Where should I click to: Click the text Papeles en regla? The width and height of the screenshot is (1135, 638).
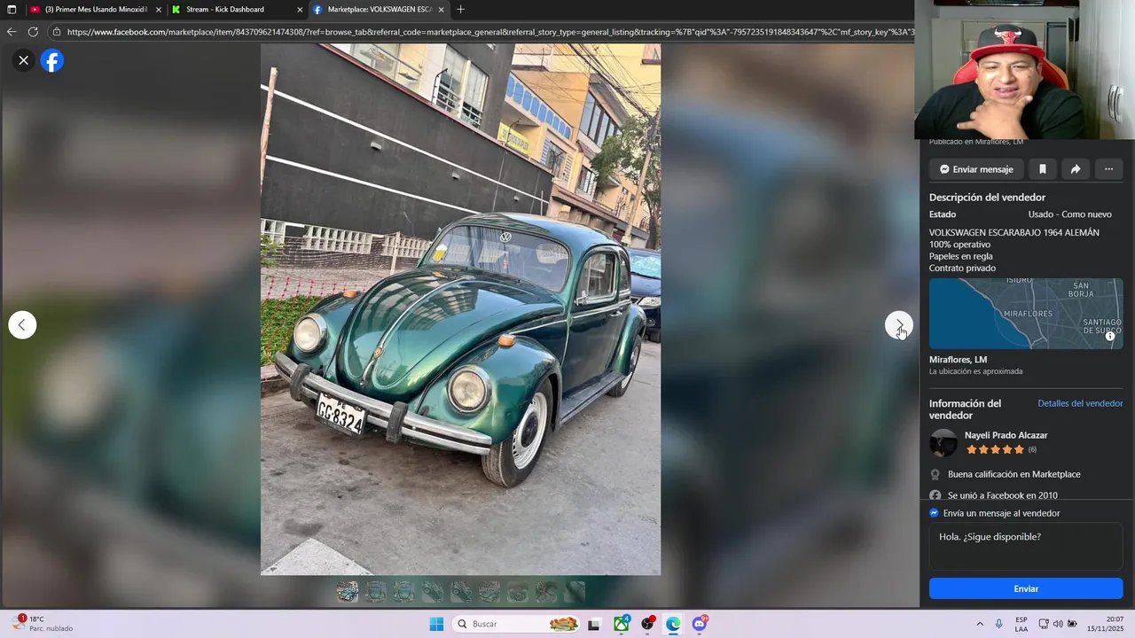pos(961,256)
